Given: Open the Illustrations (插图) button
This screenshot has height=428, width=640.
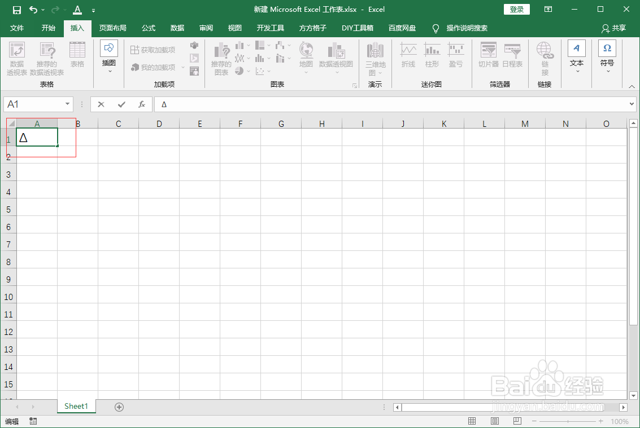Looking at the screenshot, I should pos(109,56).
